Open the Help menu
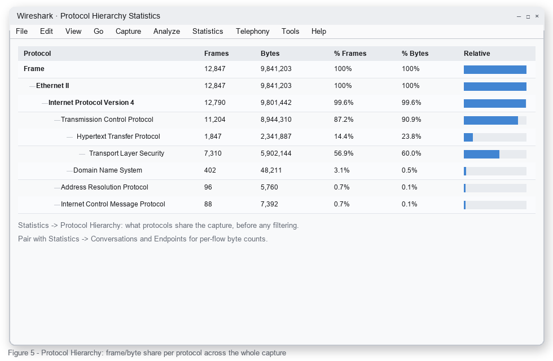 (319, 32)
